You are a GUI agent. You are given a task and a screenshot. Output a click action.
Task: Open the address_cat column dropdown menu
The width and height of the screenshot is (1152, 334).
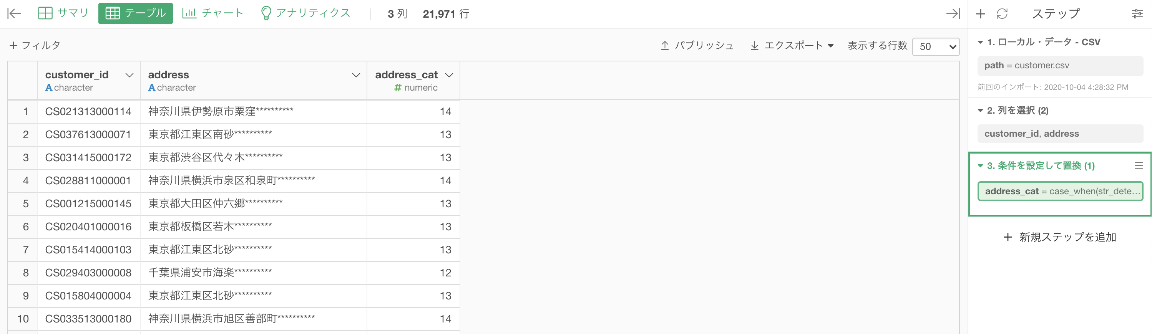pyautogui.click(x=450, y=75)
